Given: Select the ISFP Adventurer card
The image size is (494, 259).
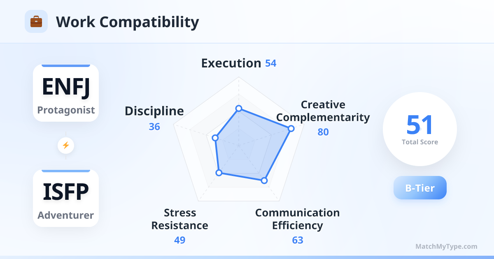Looking at the screenshot, I should [66, 198].
